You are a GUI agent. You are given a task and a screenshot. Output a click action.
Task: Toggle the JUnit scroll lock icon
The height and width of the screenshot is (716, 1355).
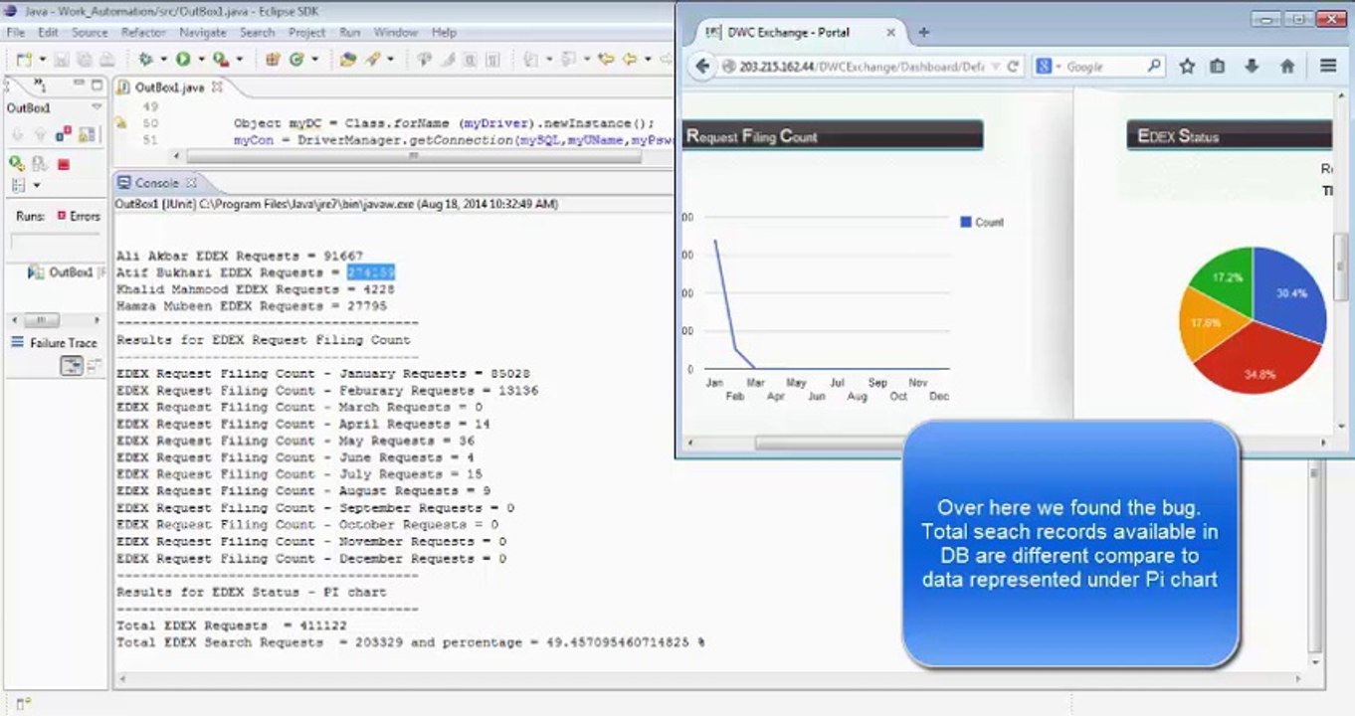point(87,134)
